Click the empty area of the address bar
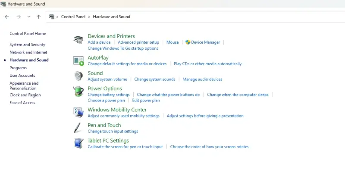345x184 pixels. [x=237, y=17]
